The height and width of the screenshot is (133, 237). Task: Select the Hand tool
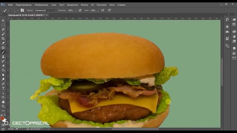point(3,102)
